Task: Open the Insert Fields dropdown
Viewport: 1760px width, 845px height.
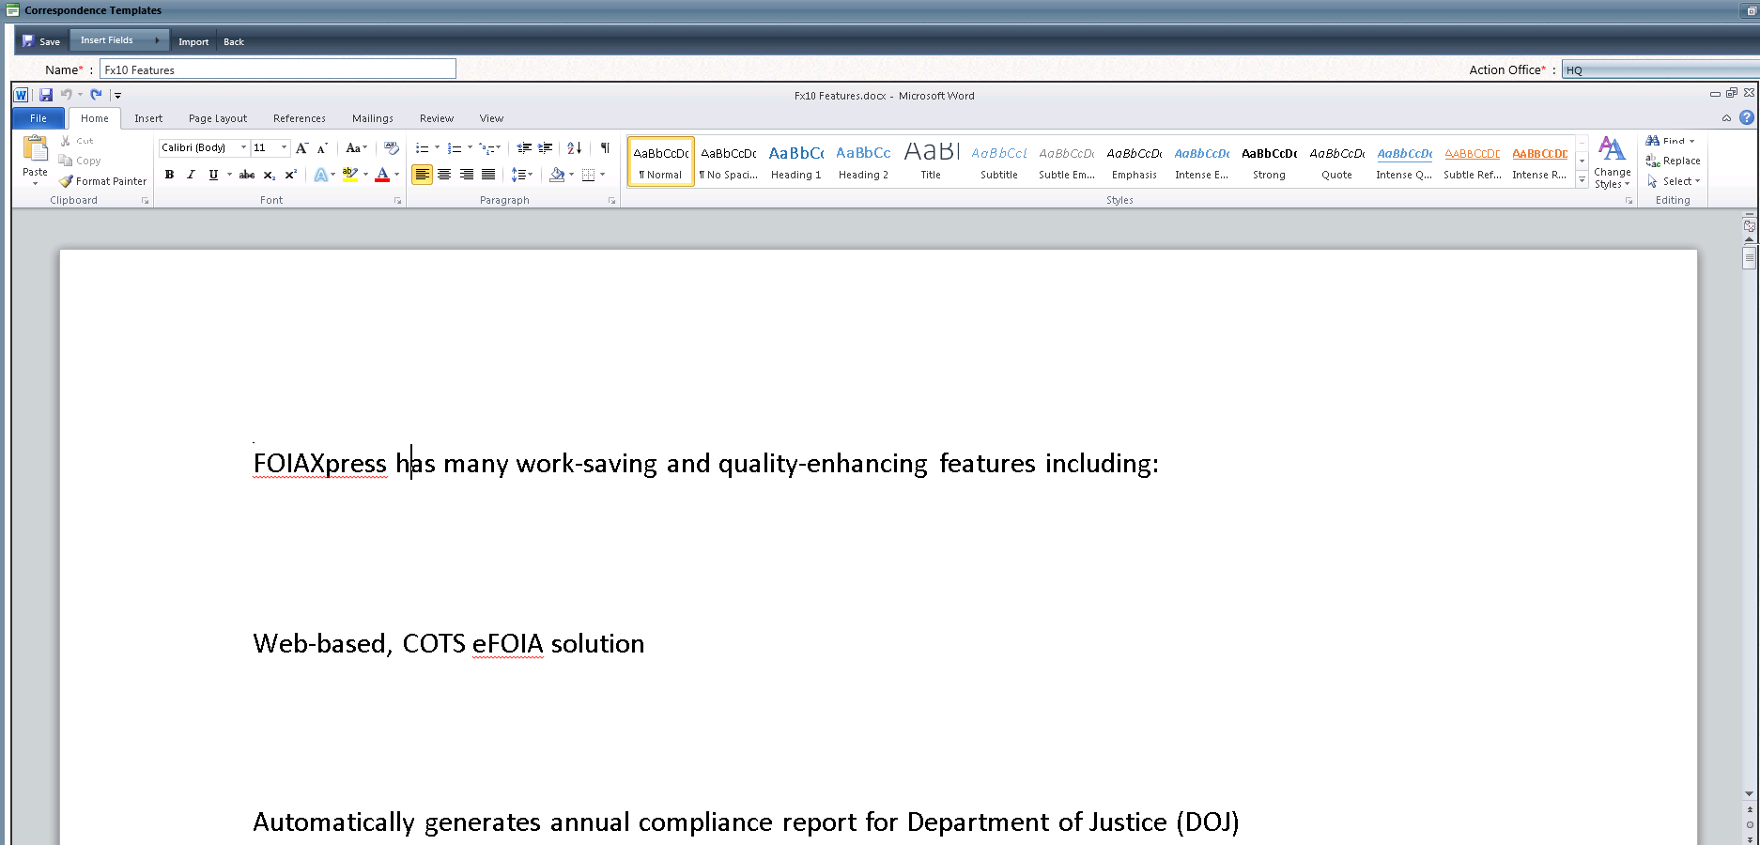Action: pos(119,40)
